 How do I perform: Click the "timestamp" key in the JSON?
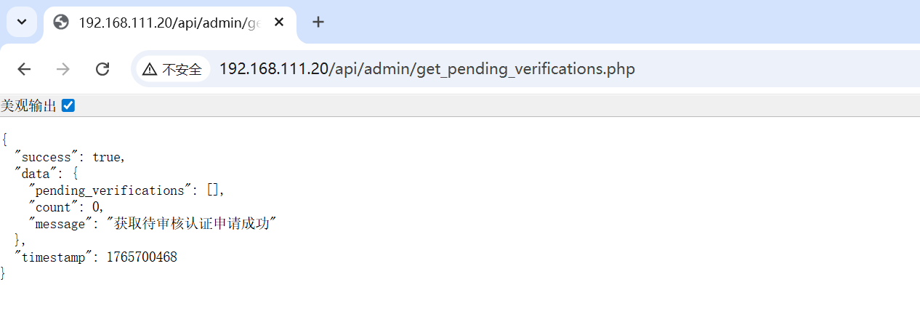click(53, 257)
